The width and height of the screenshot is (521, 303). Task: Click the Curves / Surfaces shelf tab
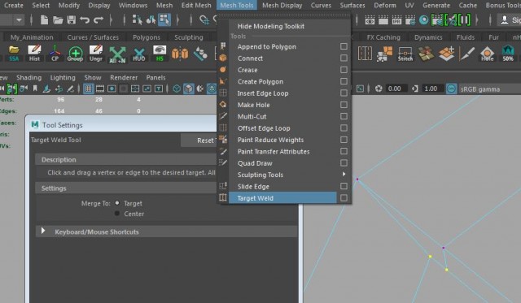click(93, 37)
